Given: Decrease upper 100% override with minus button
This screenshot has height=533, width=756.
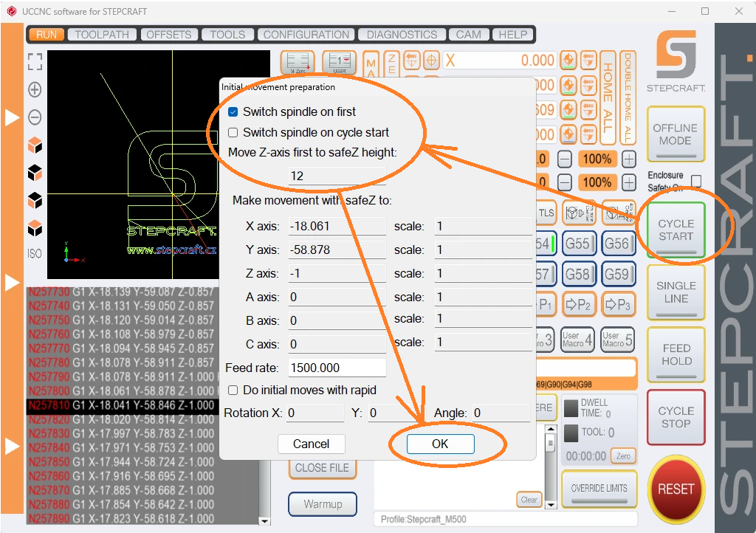Looking at the screenshot, I should pyautogui.click(x=565, y=159).
